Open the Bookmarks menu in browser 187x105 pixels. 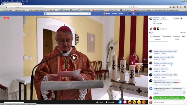(x=18, y=1)
